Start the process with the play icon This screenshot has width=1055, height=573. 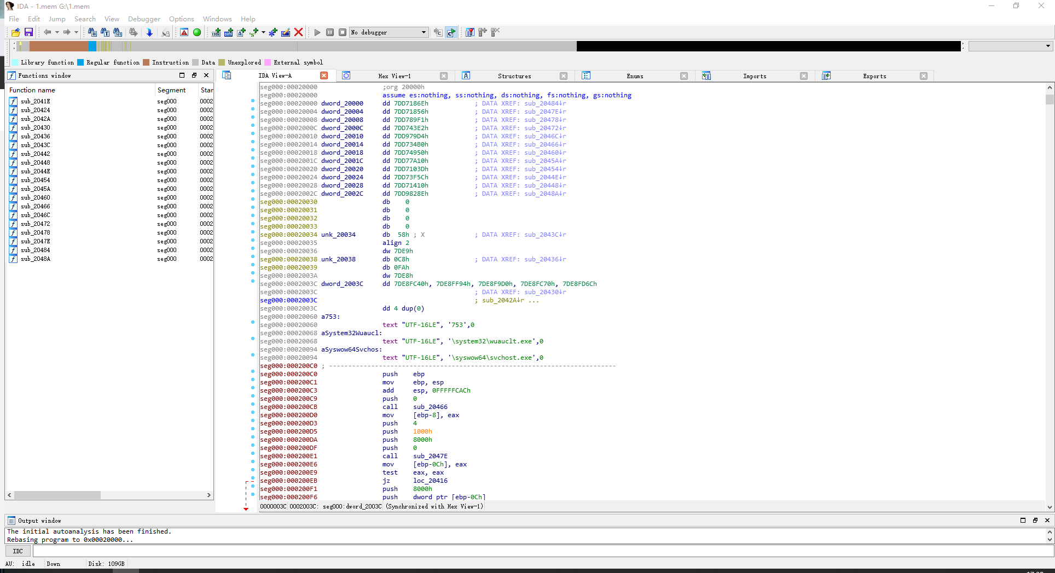[x=317, y=32]
